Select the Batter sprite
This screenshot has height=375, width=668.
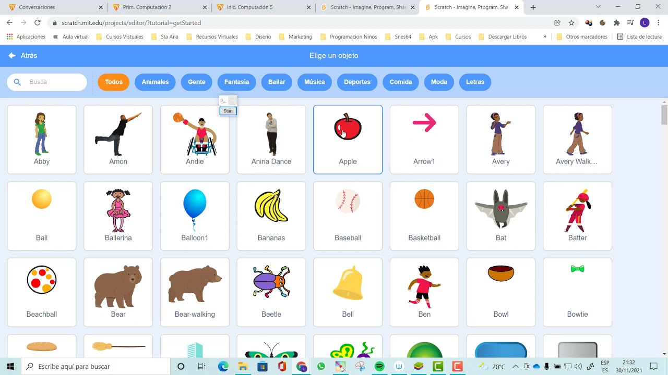pos(577,216)
